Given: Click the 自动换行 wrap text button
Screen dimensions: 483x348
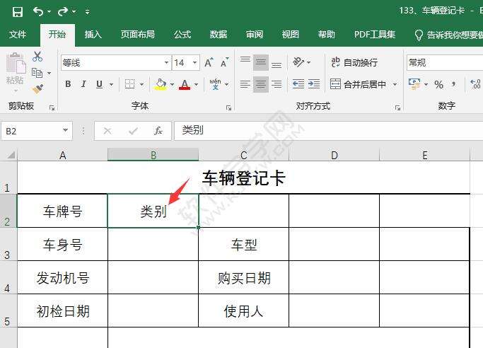Looking at the screenshot, I should point(354,62).
